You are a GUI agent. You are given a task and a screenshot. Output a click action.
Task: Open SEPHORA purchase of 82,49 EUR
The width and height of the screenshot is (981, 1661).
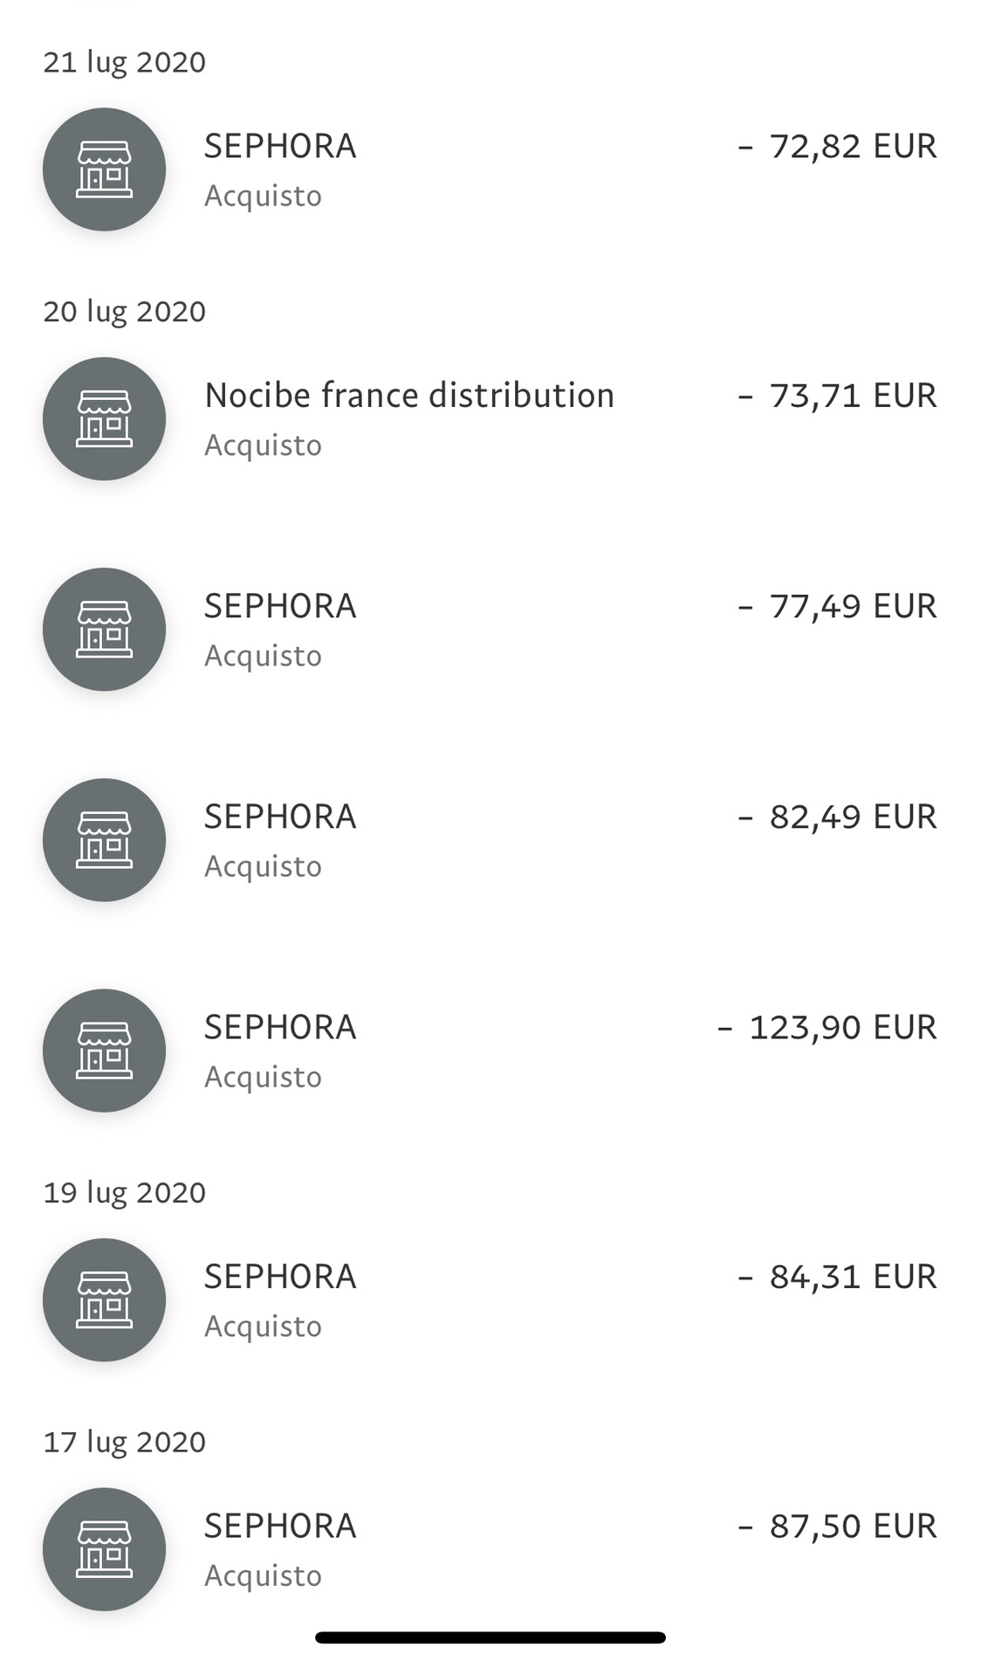click(x=490, y=840)
